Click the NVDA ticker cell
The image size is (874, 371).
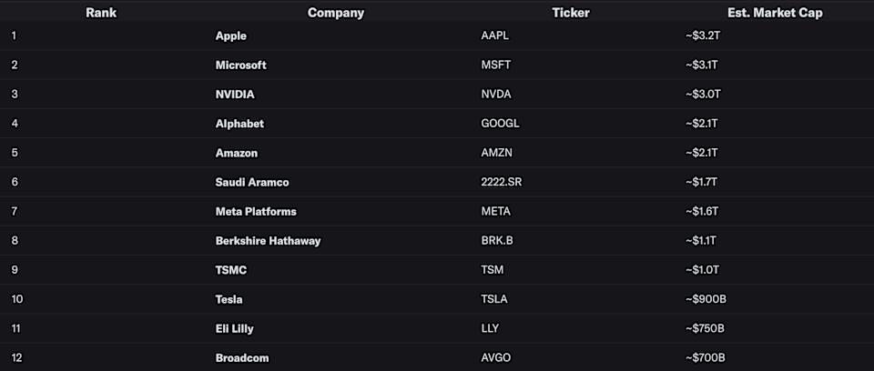click(495, 95)
